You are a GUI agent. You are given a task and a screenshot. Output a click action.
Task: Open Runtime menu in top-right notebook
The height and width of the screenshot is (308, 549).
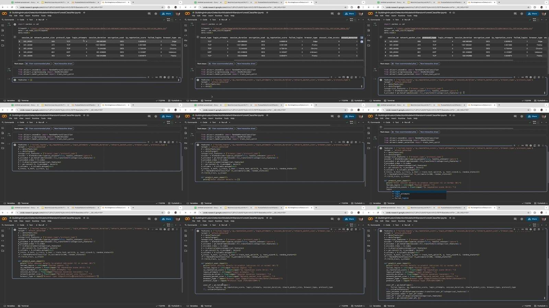tap(401, 16)
